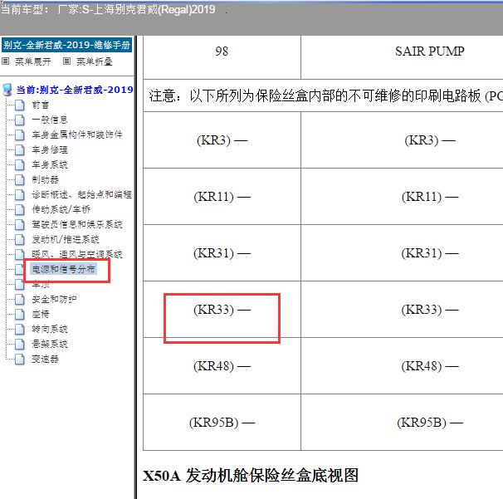Click the 当前车型 vehicle model header text

(108, 9)
